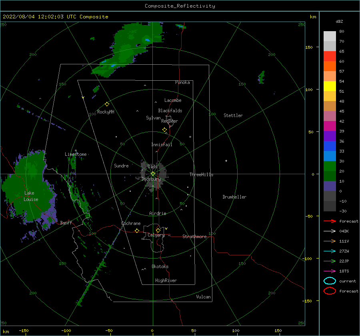This screenshot has height=336, width=360.
Task: Choose the magenta swatch between 42 and 39
Action: (330, 126)
